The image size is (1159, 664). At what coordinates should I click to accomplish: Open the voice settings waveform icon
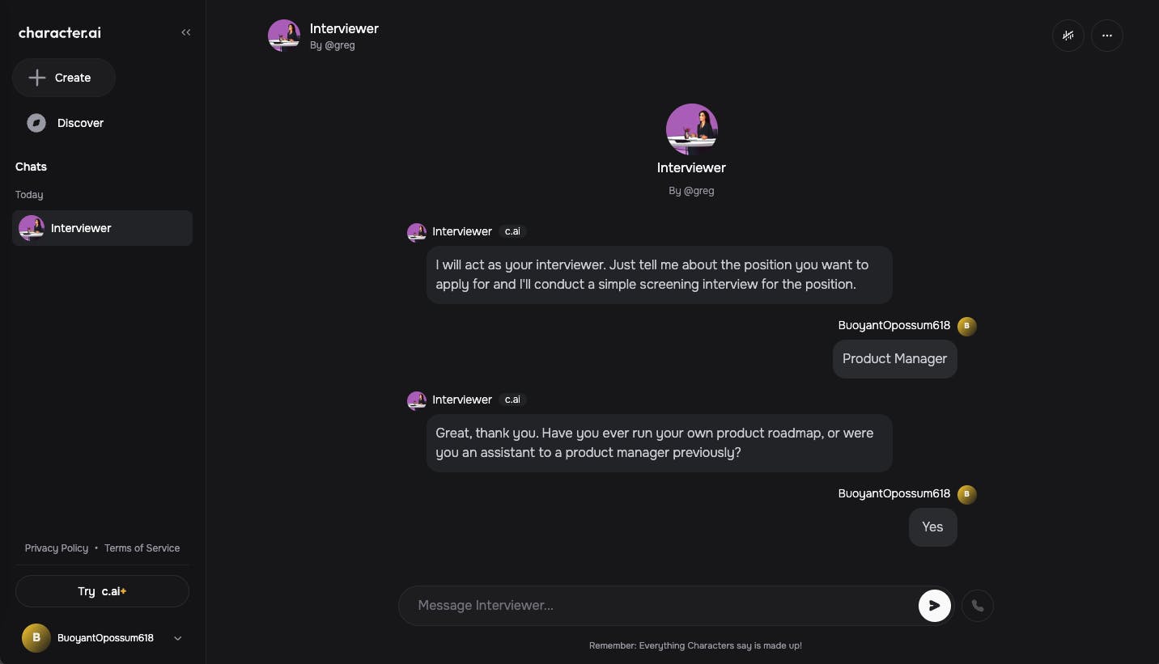pyautogui.click(x=1068, y=36)
